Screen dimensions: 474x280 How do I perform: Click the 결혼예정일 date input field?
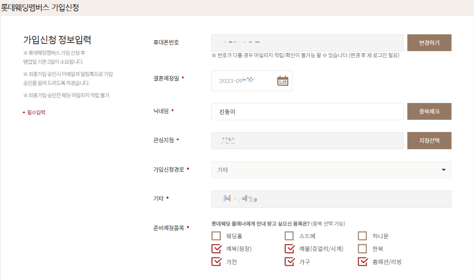point(252,81)
